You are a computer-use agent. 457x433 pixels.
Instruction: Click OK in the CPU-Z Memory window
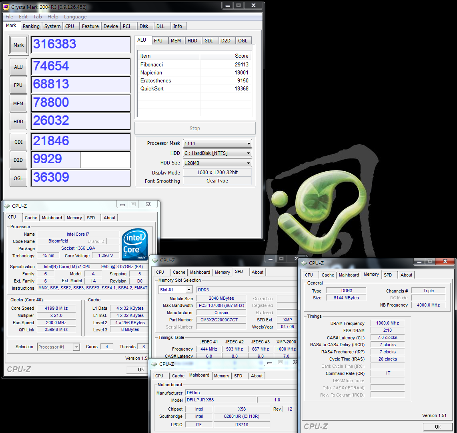click(438, 427)
